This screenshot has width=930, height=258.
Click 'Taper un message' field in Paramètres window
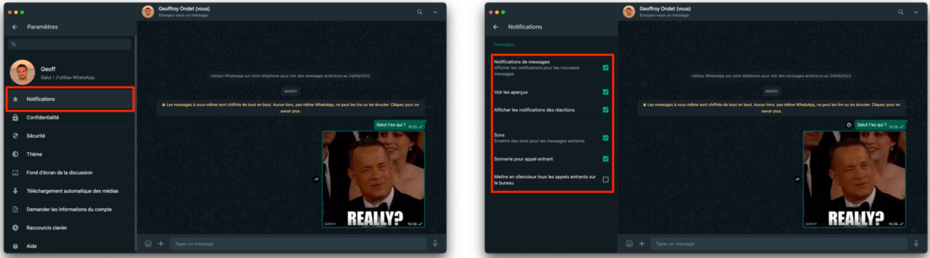point(297,244)
